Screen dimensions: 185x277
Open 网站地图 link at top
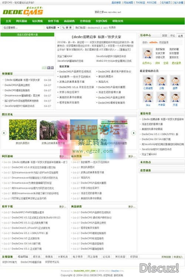[128, 3]
